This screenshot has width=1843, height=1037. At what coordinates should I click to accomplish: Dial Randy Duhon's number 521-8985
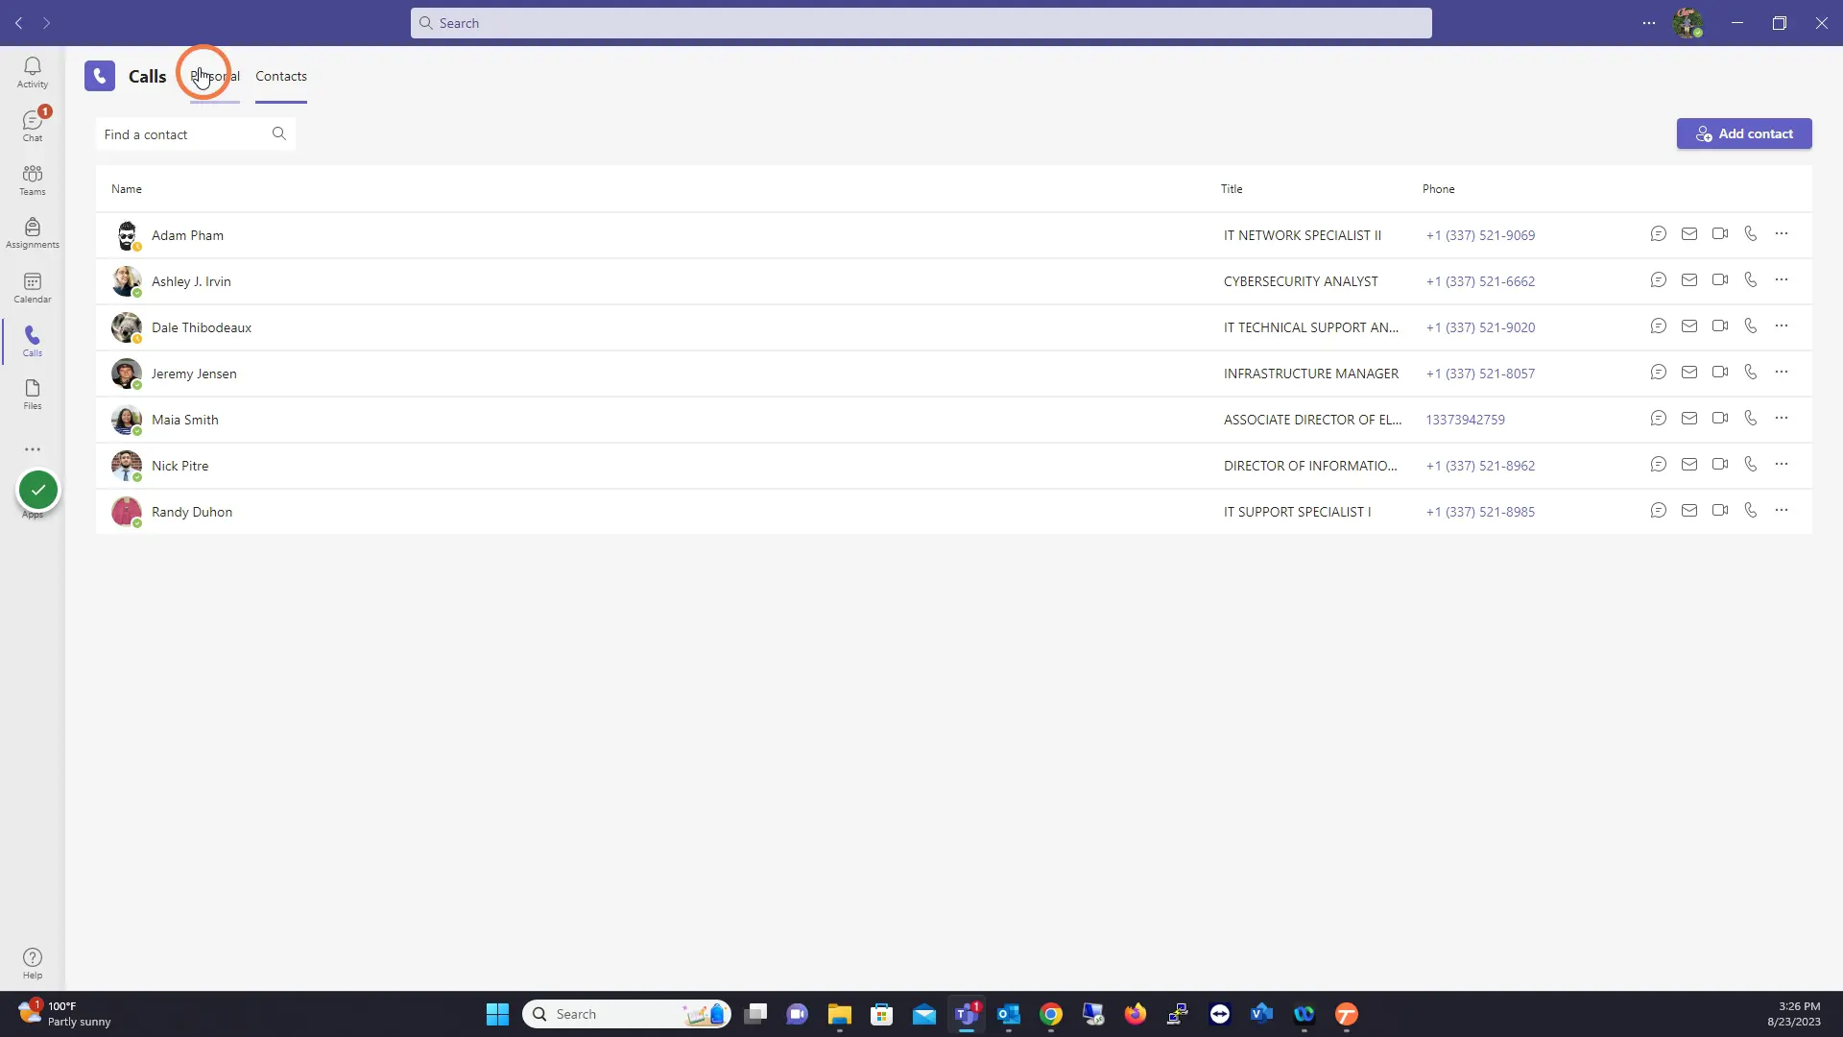point(1479,512)
